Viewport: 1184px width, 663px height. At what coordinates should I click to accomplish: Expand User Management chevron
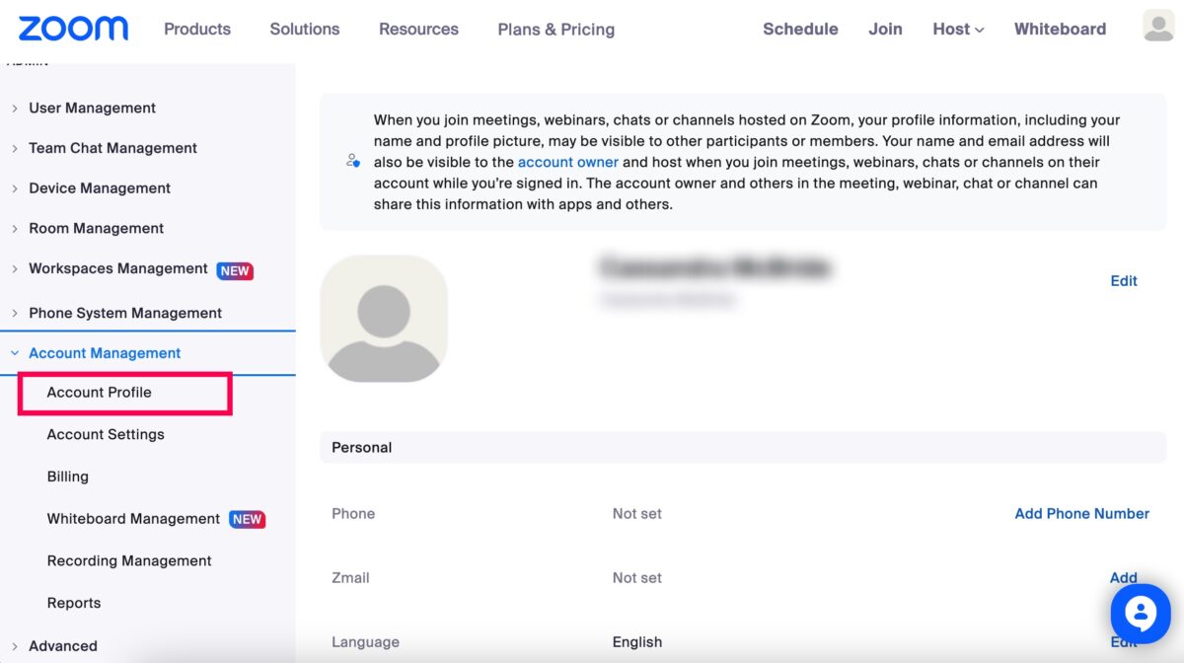point(15,109)
